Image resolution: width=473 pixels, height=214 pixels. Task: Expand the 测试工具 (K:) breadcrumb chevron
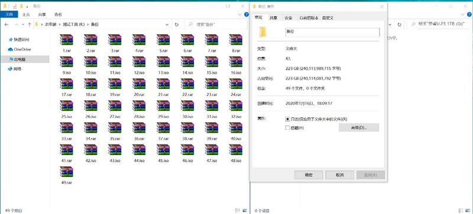point(88,24)
